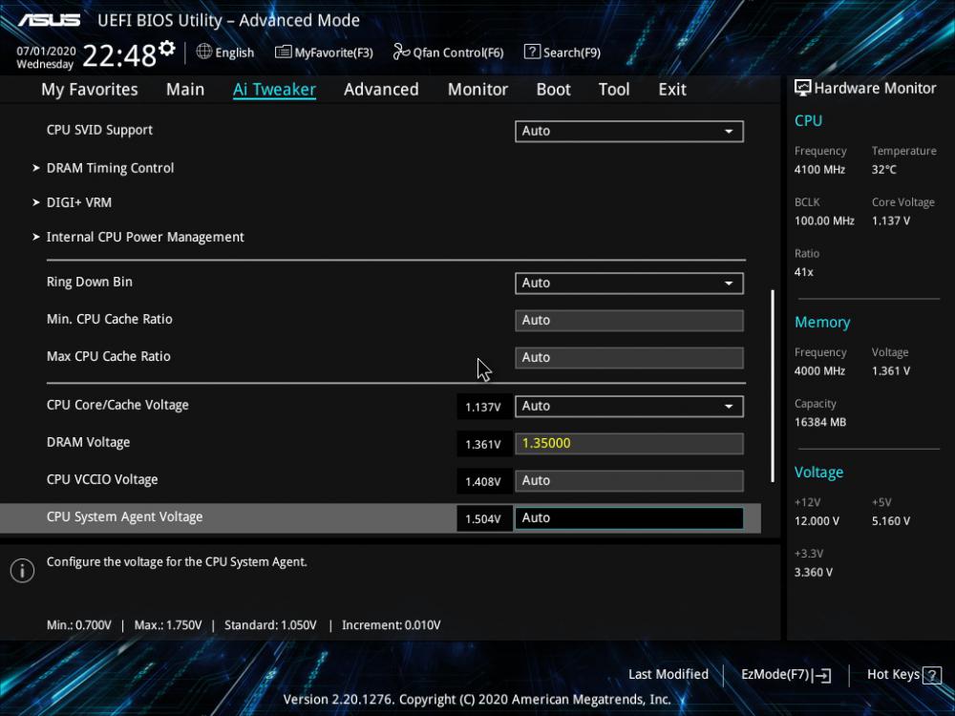Click the Qfan Control(F6) label
The height and width of the screenshot is (716, 955).
coord(458,53)
